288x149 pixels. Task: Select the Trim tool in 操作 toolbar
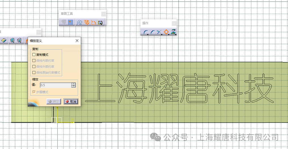coord(159,32)
